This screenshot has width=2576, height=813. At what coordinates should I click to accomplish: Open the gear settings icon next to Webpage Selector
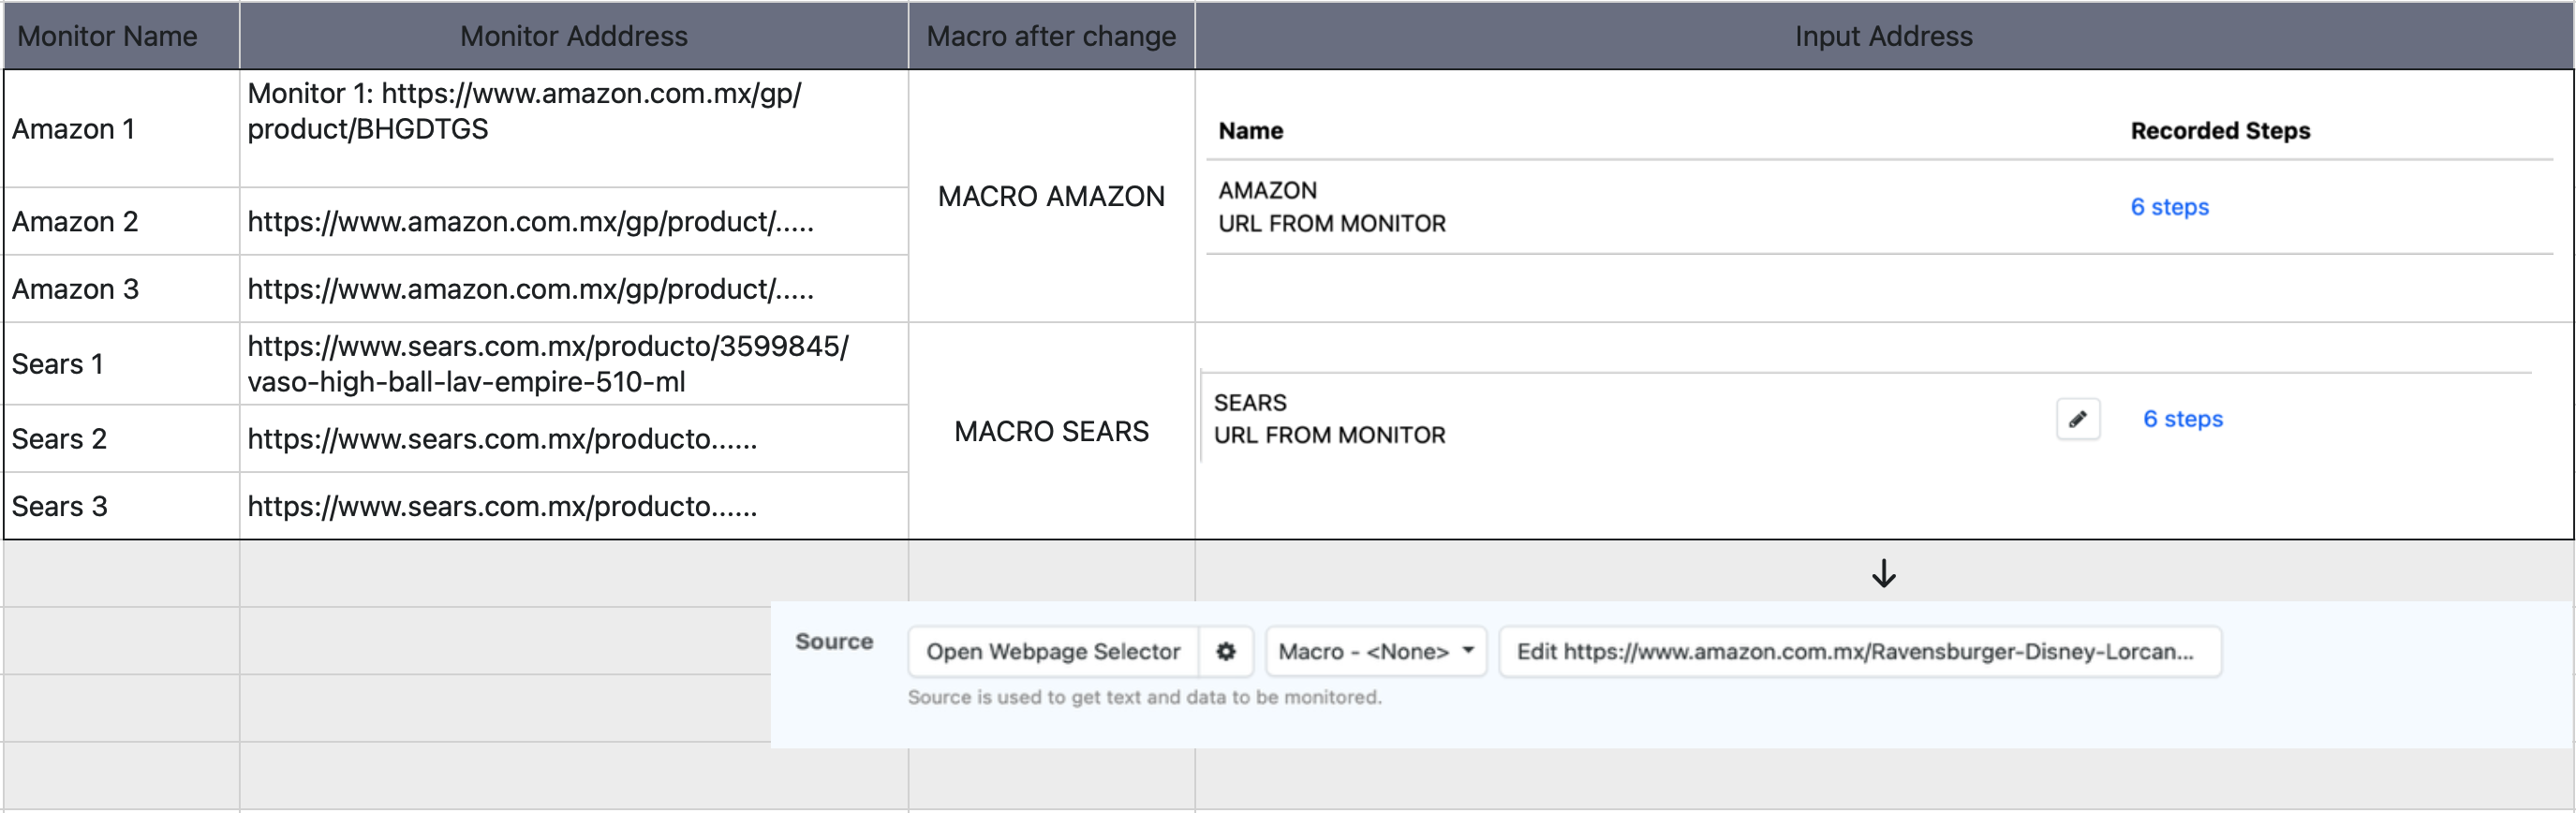1226,652
